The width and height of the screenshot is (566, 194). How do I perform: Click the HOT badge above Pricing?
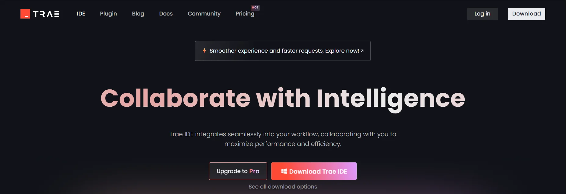pos(255,8)
